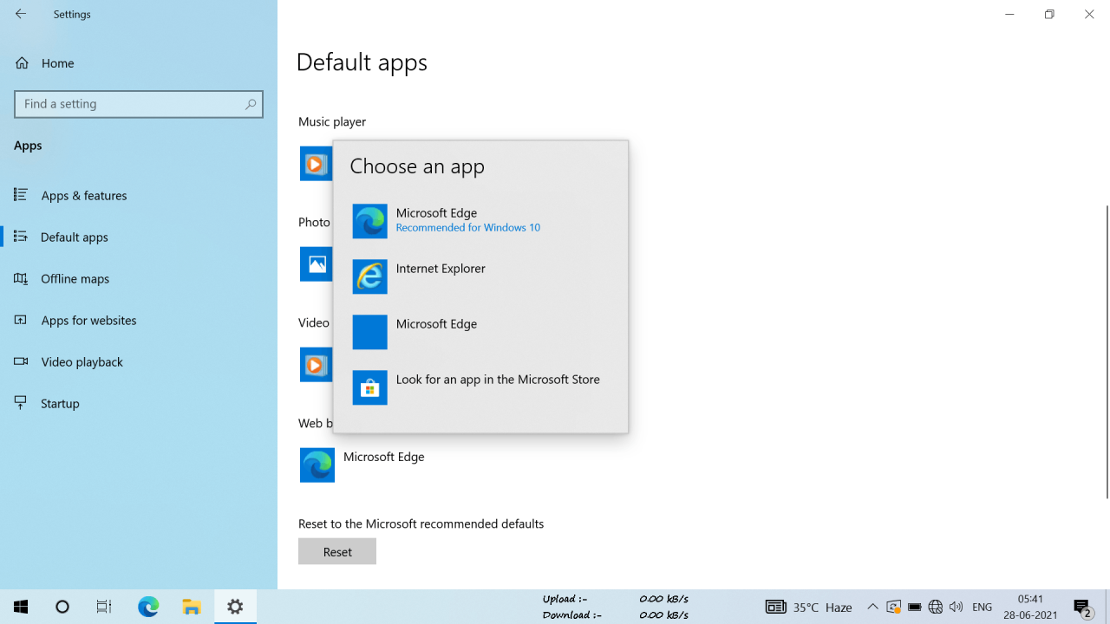Image resolution: width=1110 pixels, height=624 pixels.
Task: Choose the recommended Microsoft Edge in popup
Action: coord(480,221)
